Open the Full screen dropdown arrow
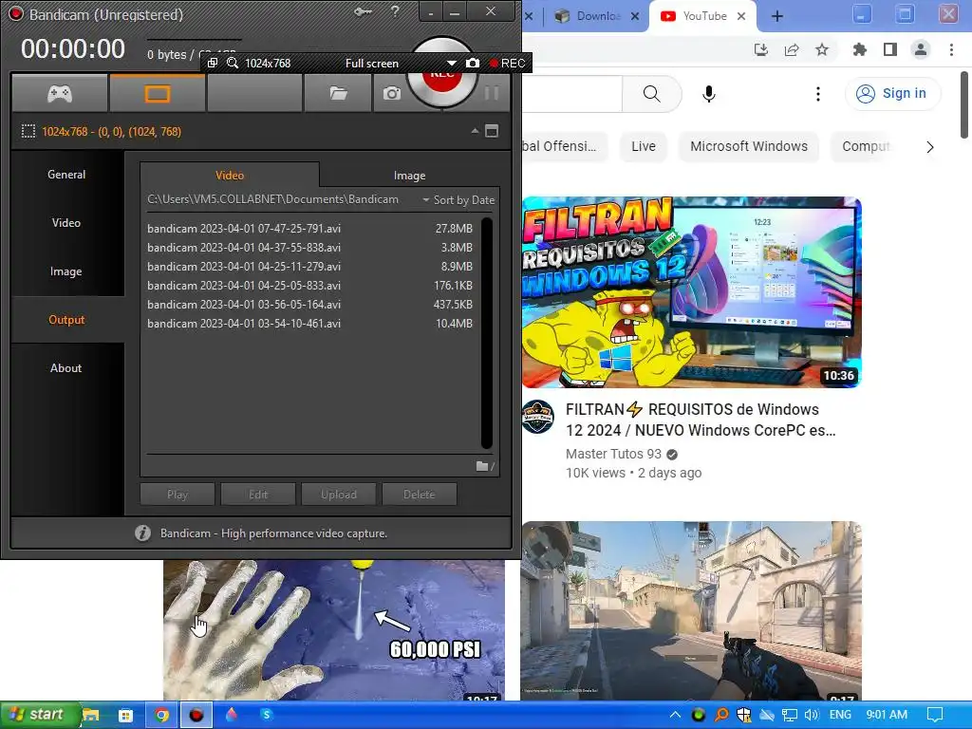 [x=451, y=64]
